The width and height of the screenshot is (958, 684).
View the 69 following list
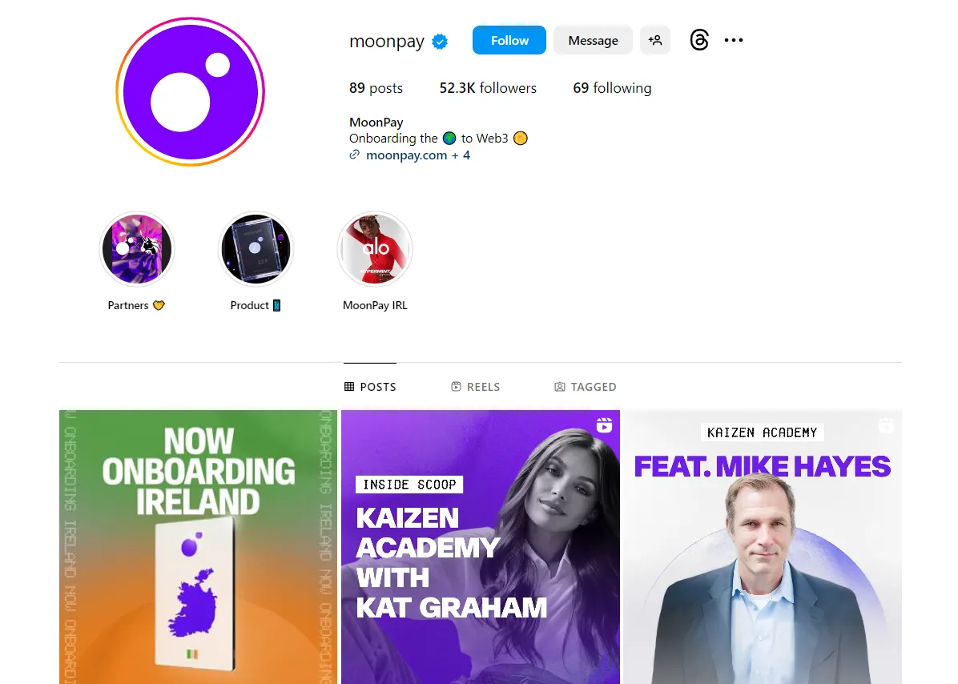612,88
